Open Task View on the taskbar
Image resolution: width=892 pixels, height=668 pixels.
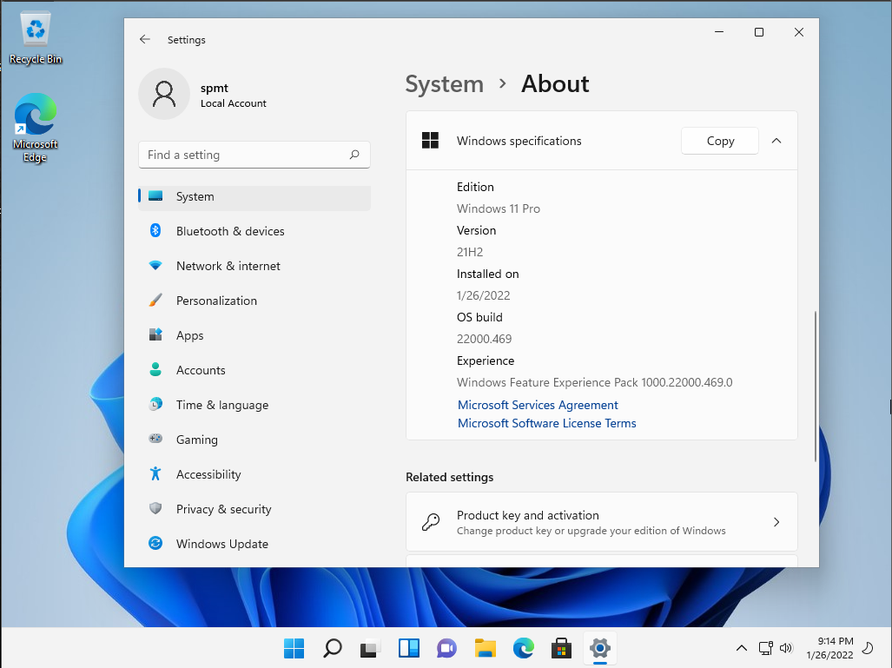370,648
